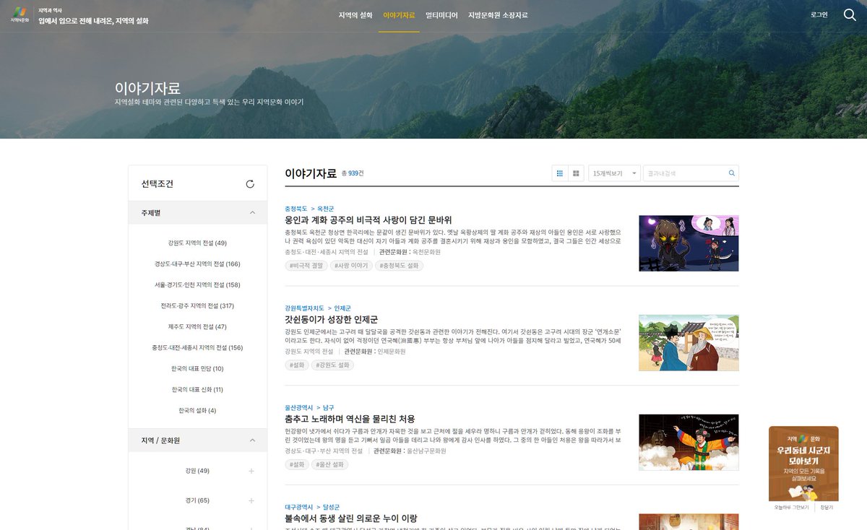Reset the 선택조건 filters with the refresh icon

250,184
